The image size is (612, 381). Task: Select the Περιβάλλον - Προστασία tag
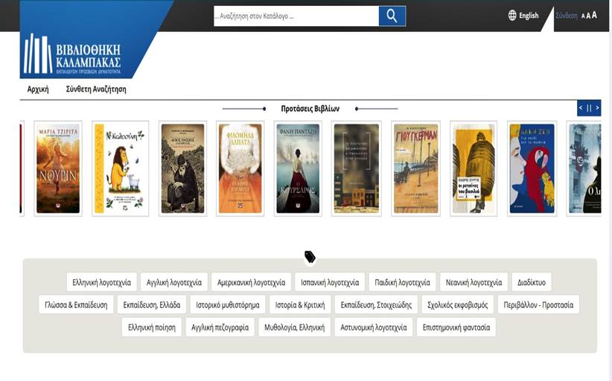(x=538, y=304)
